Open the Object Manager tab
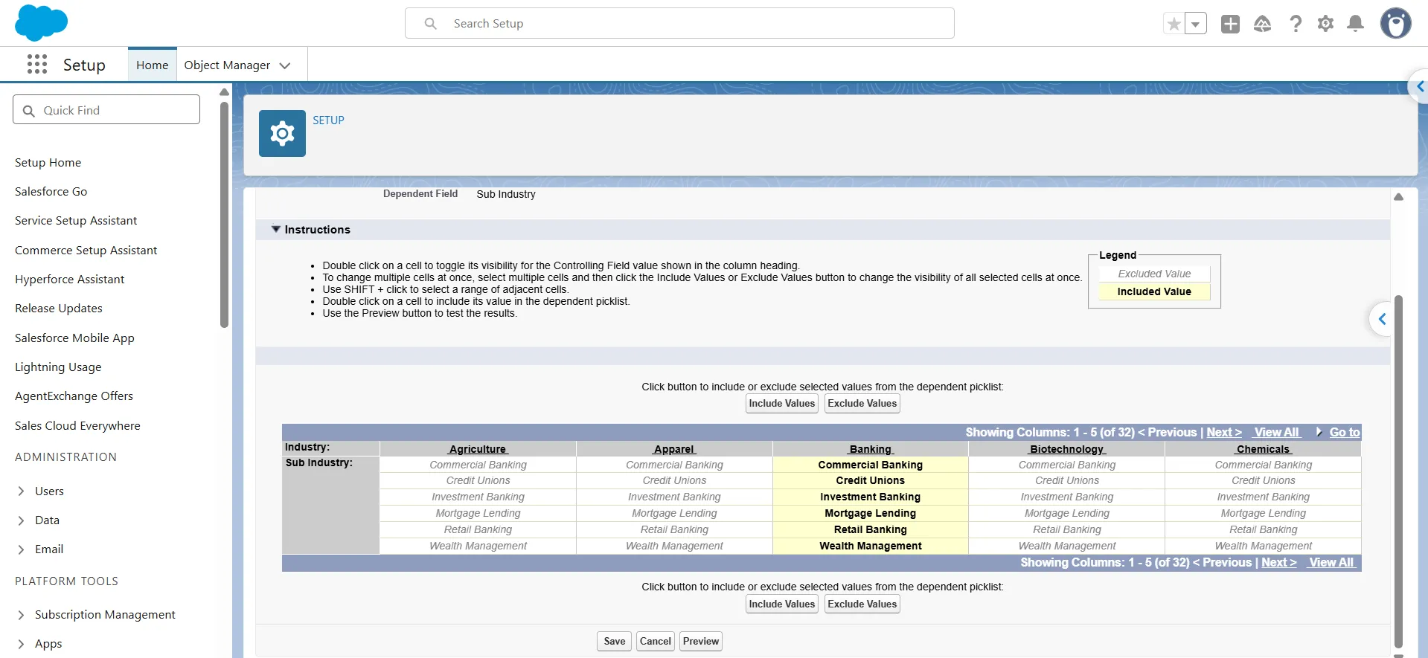 227,65
